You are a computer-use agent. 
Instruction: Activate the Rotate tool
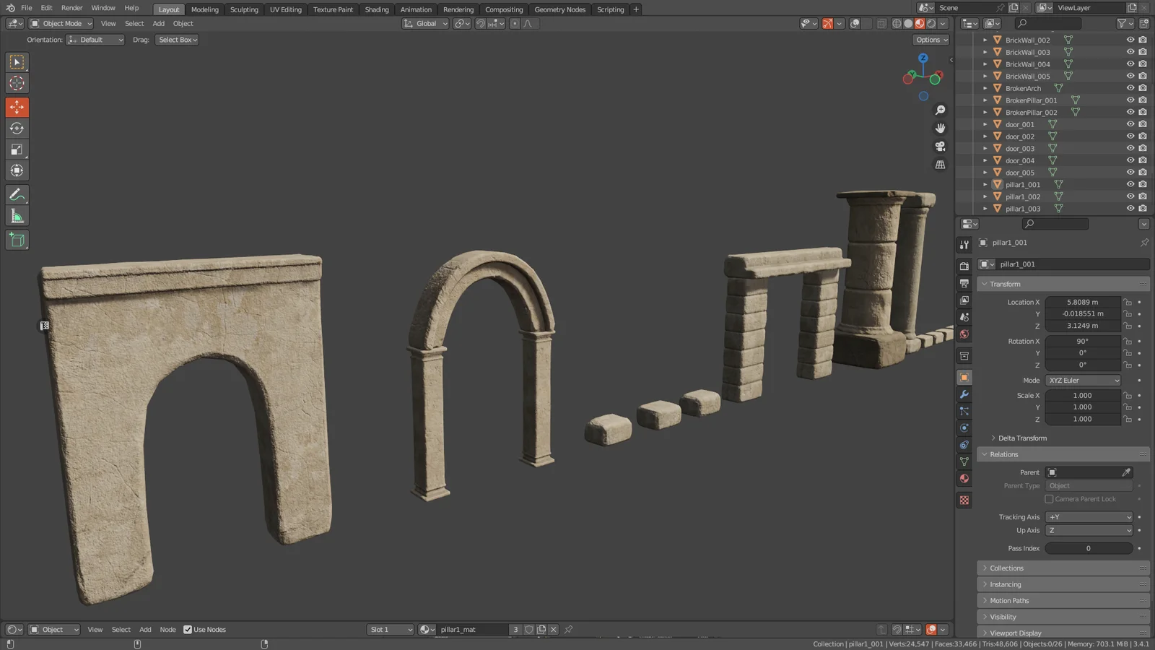(17, 128)
